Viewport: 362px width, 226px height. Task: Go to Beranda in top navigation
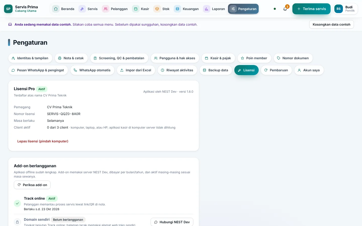(x=64, y=9)
